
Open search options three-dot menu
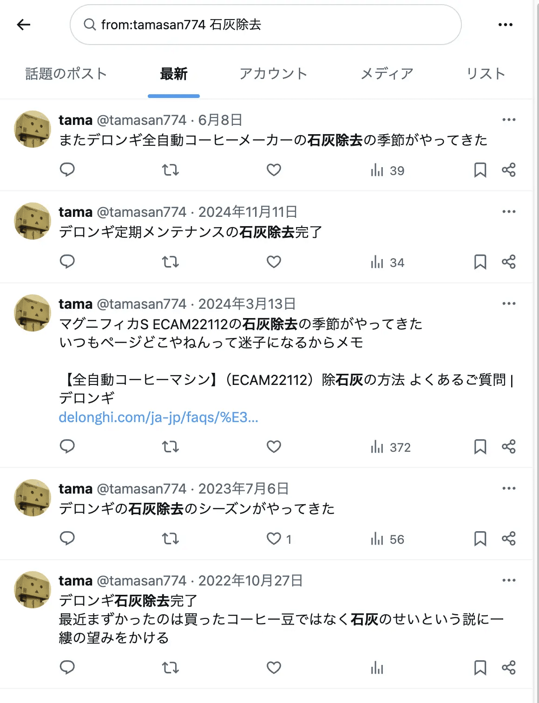(x=505, y=25)
